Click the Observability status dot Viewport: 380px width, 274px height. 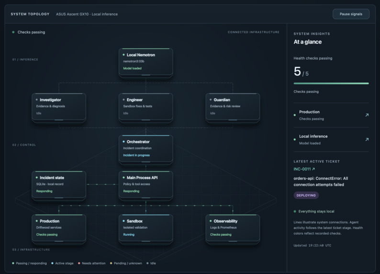[211, 221]
